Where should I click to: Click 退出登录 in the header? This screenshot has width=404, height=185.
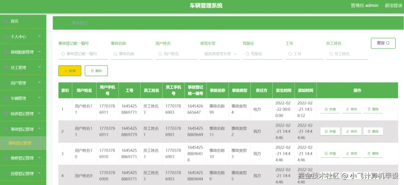point(393,5)
